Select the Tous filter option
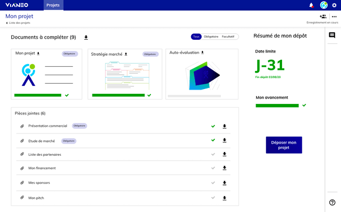Viewport: 341px width, 212px height. point(197,37)
